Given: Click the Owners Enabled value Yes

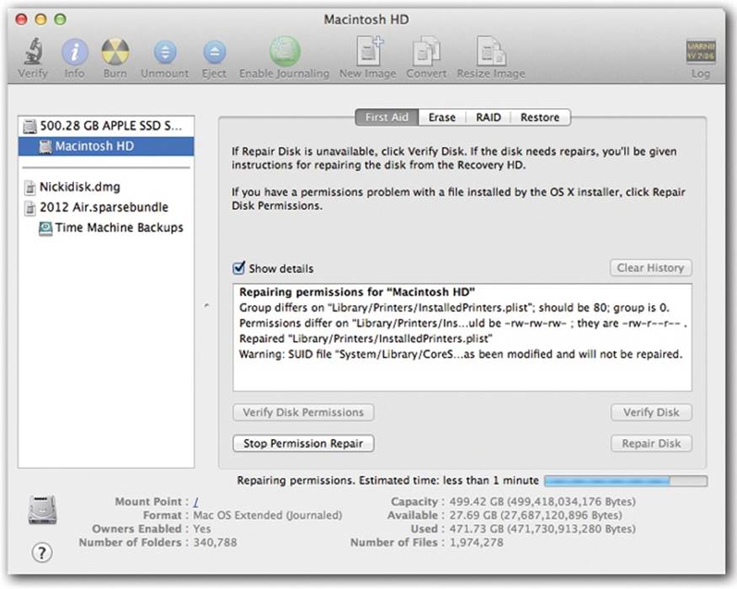Looking at the screenshot, I should [202, 529].
